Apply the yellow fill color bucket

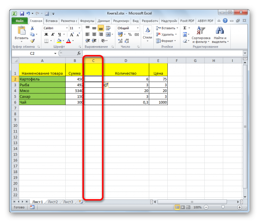coord(59,41)
